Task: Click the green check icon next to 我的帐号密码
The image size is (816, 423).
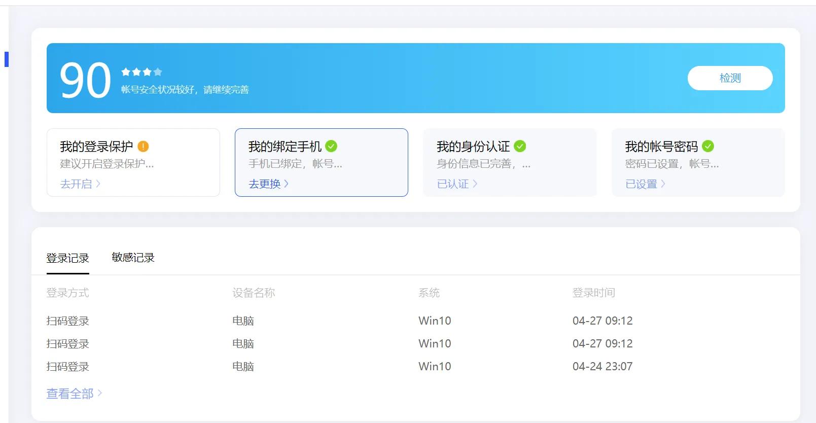Action: coord(708,147)
